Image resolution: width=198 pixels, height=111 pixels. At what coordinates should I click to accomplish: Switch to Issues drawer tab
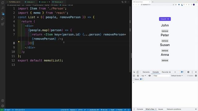(x=161, y=109)
